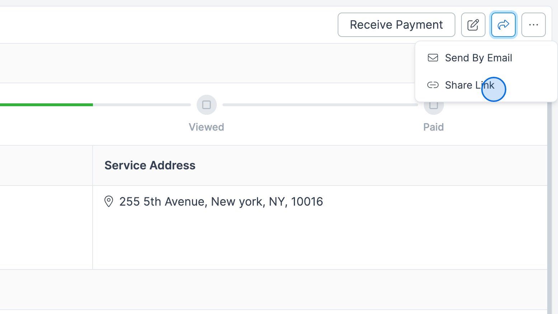Click the green portion of progress bar

(x=46, y=105)
